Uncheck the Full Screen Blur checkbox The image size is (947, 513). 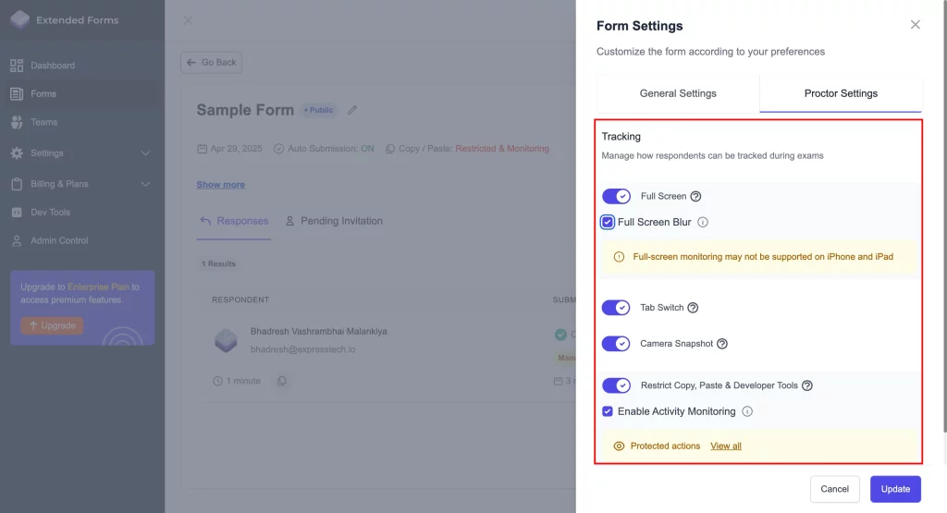coord(608,222)
